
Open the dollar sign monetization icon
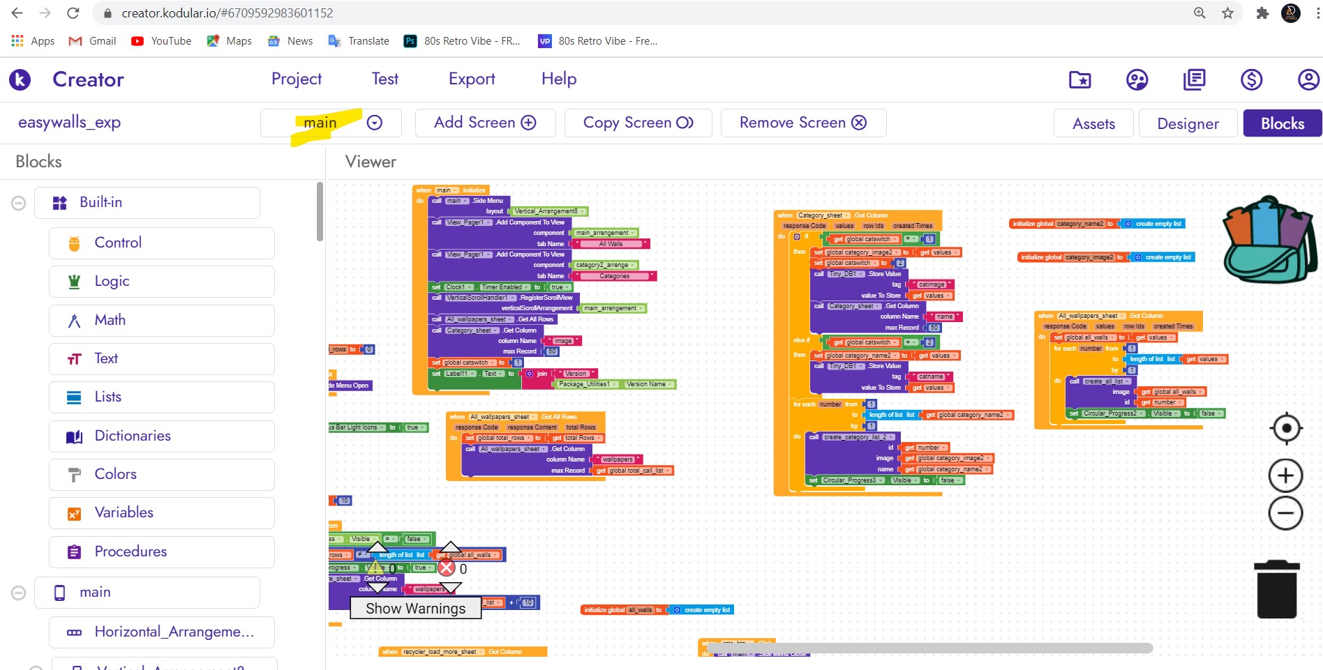click(1251, 80)
